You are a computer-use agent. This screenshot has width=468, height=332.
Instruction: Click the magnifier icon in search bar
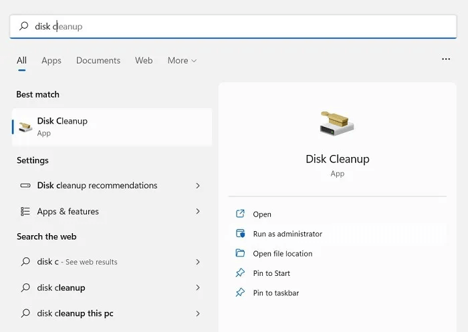point(24,27)
